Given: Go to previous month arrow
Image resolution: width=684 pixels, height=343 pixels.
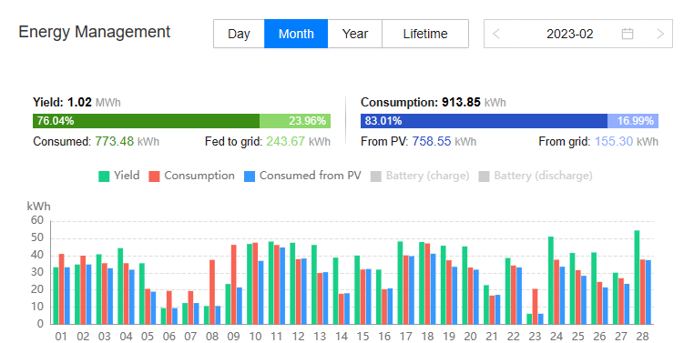Looking at the screenshot, I should click(x=496, y=34).
